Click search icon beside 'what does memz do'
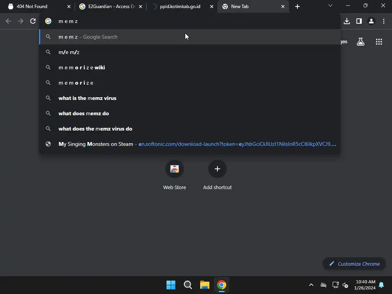 [48, 113]
